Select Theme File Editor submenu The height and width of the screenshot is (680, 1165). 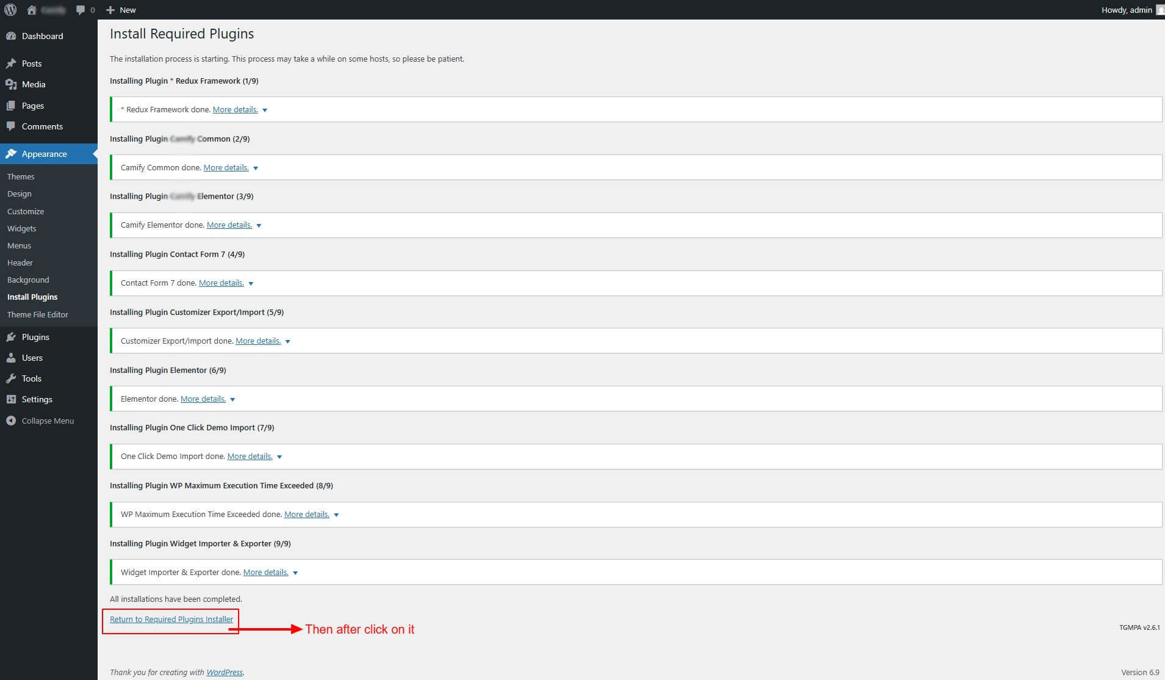[38, 314]
